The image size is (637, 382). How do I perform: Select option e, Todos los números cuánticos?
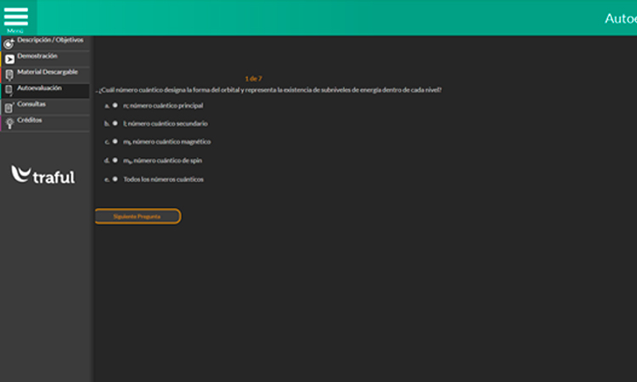tap(115, 179)
